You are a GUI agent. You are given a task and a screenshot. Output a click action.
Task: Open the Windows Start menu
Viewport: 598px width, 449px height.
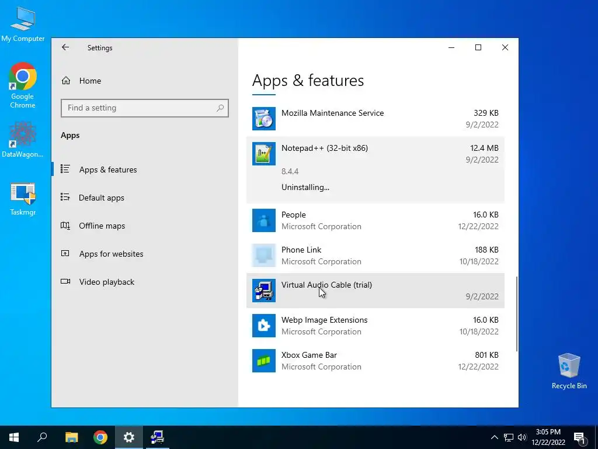[x=14, y=437]
